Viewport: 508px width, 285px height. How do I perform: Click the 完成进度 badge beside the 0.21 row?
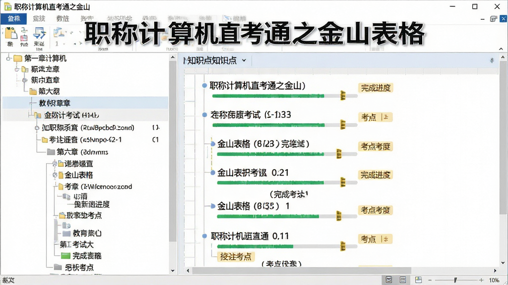click(375, 175)
